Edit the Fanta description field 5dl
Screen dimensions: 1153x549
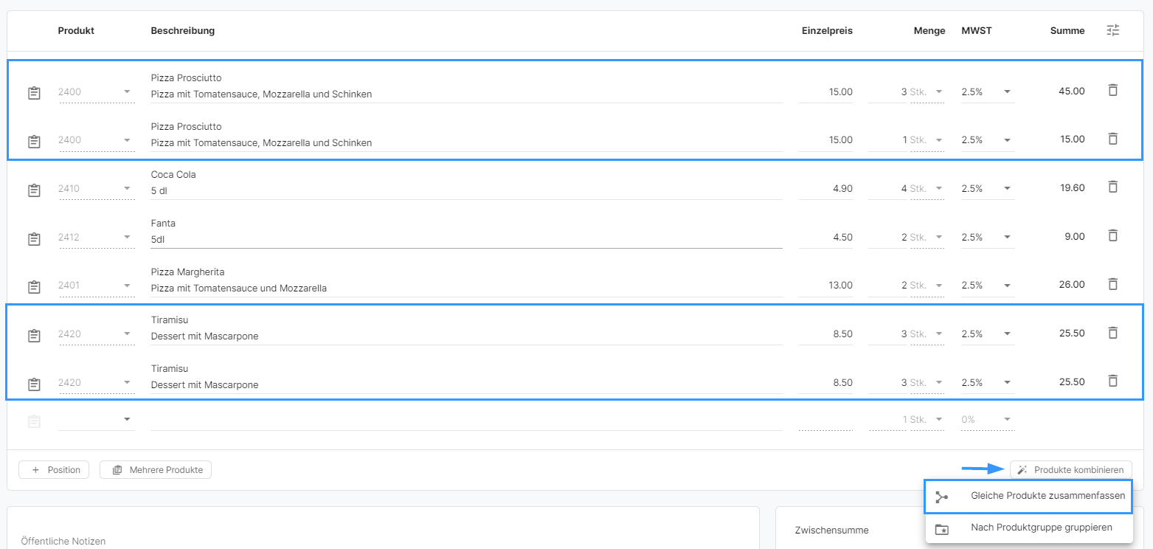[x=465, y=239]
